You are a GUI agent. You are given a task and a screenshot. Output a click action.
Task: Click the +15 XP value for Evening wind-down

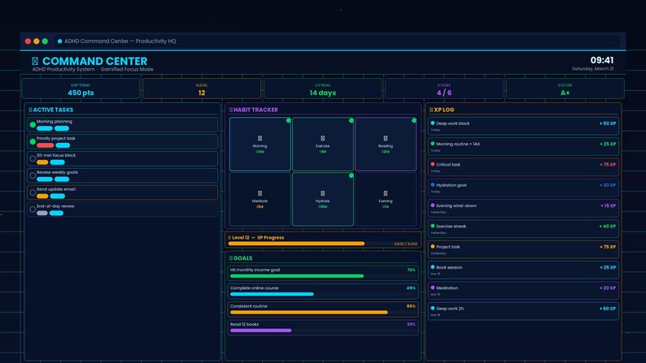click(x=608, y=205)
